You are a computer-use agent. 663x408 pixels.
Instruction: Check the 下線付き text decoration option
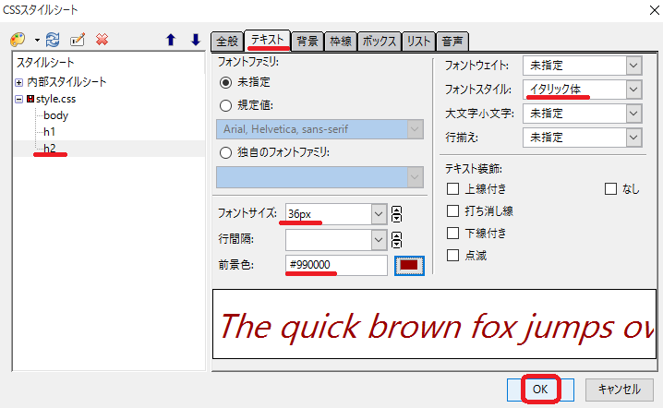[x=452, y=233]
